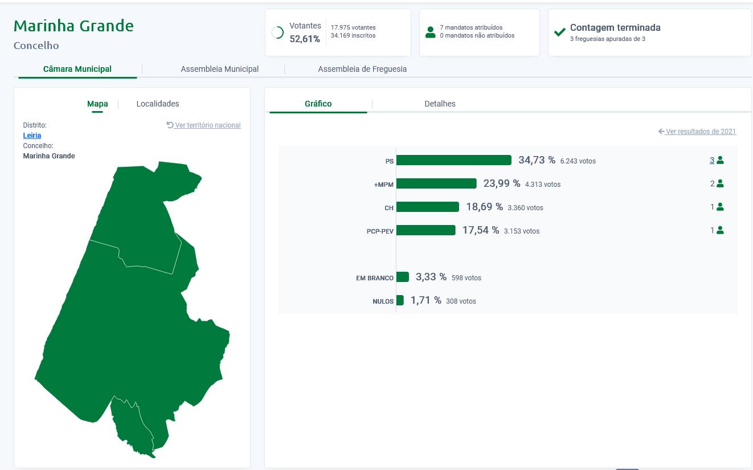Click Ver resultados de 2021 link
Image resolution: width=753 pixels, height=470 pixels.
click(x=701, y=132)
